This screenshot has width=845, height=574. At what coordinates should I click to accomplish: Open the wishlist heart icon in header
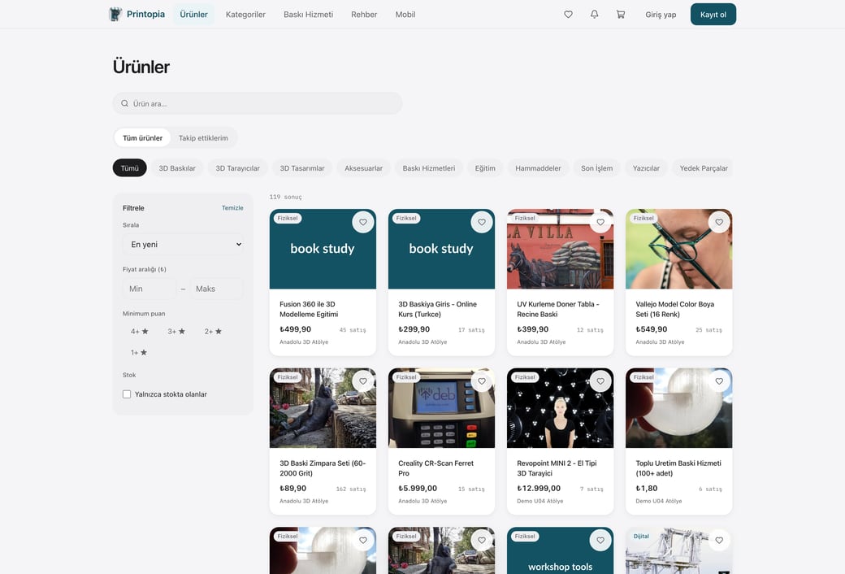click(568, 15)
